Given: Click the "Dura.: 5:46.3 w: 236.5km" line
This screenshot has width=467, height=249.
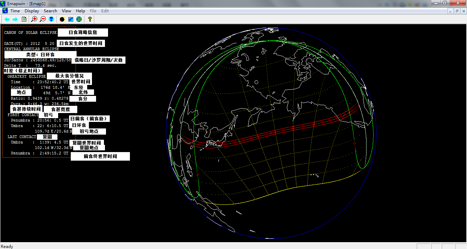Looking at the screenshot, I should pyautogui.click(x=40, y=104).
